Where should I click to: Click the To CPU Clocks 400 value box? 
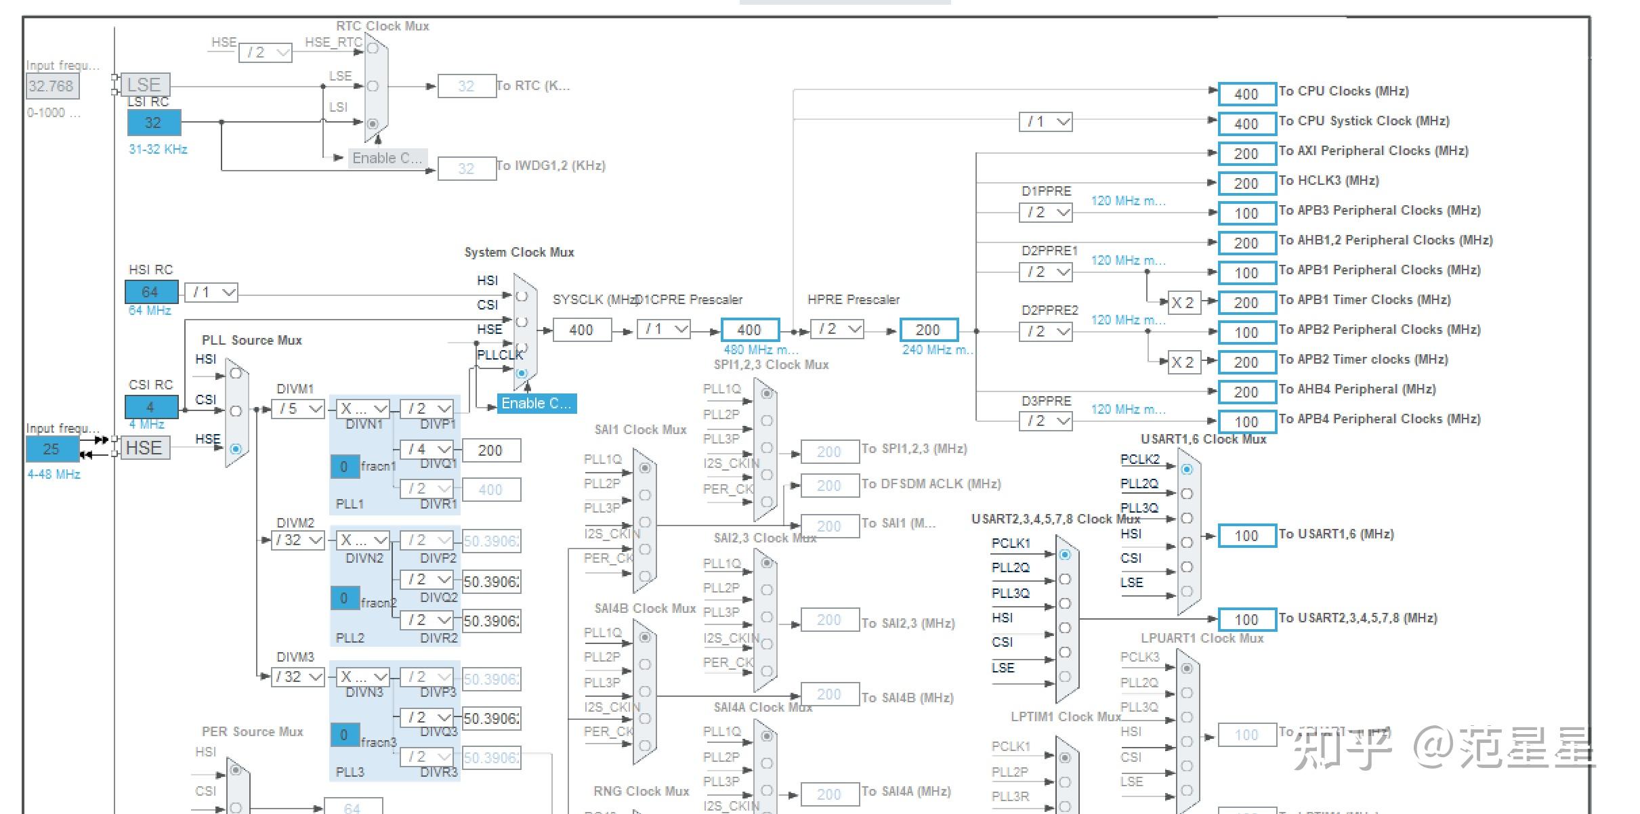[1247, 94]
